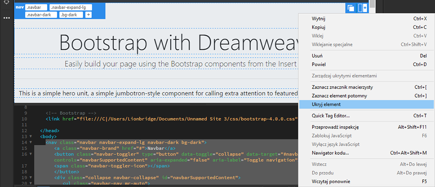Viewport: 435px width, 187px height.
Task: Click the .bg-dark class tag
Action: point(71,15)
